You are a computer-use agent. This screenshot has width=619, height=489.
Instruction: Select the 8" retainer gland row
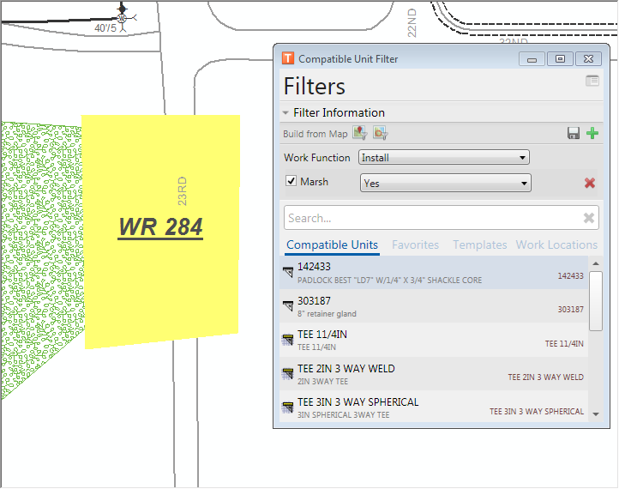434,306
